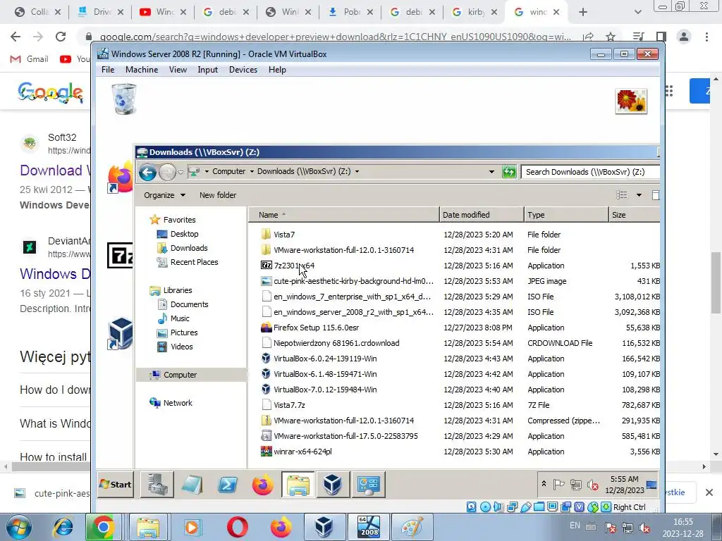
Task: Open VirtualBox from the VM taskbar
Action: pos(333,485)
